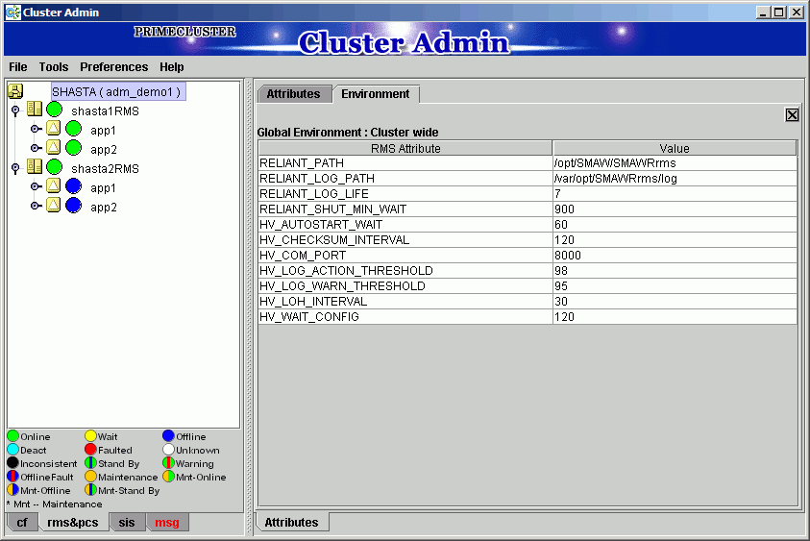Select the SHASTA ( adm_demo1 ) tree label
Image resolution: width=810 pixels, height=541 pixels.
pyautogui.click(x=116, y=92)
